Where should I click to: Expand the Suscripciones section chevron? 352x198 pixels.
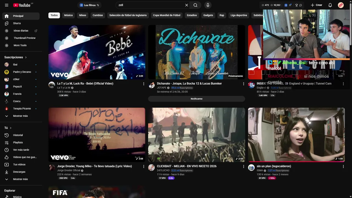(26, 57)
